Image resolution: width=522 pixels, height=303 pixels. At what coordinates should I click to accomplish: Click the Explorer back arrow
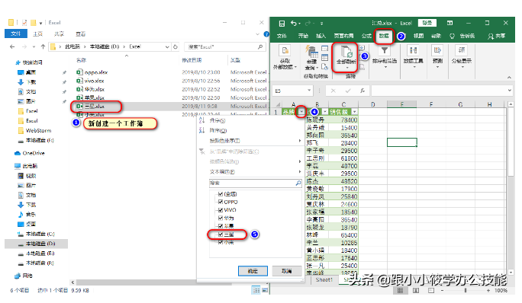[x=12, y=47]
